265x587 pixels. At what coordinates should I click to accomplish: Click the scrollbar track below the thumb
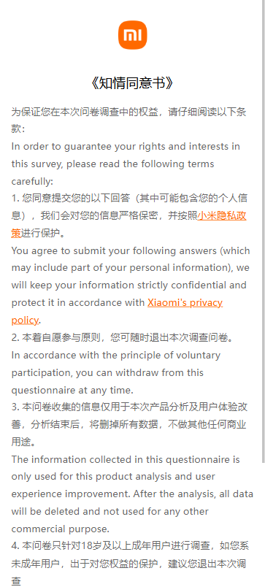[264, 524]
